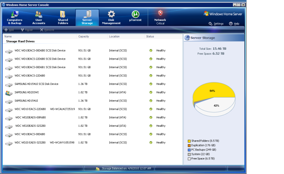Click the Free Space 6.52 TB value
Viewport: 284px width, 174px height.
[x=219, y=54]
